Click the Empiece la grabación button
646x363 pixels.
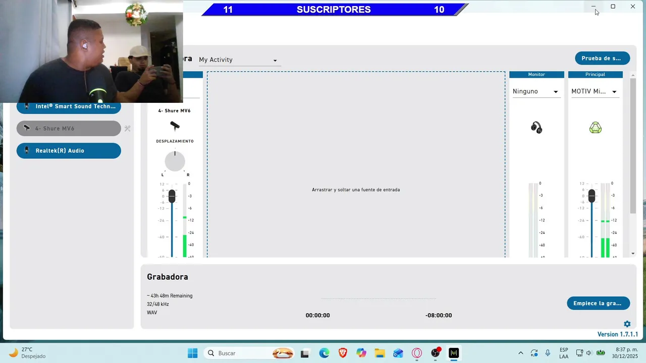(598, 303)
